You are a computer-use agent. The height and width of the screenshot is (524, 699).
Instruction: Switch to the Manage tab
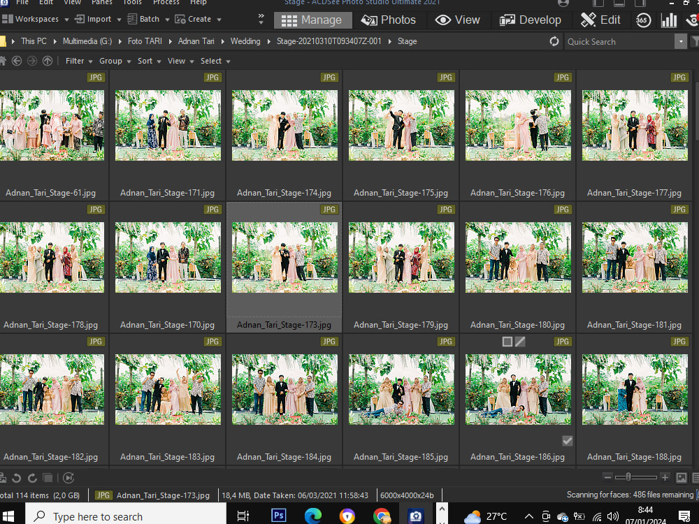312,20
